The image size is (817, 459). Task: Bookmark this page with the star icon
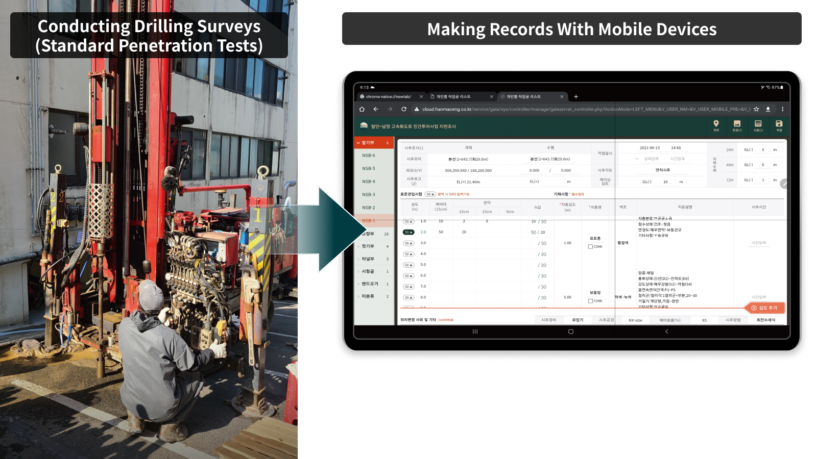click(756, 109)
